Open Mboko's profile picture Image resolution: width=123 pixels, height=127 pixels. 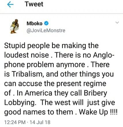(15, 26)
